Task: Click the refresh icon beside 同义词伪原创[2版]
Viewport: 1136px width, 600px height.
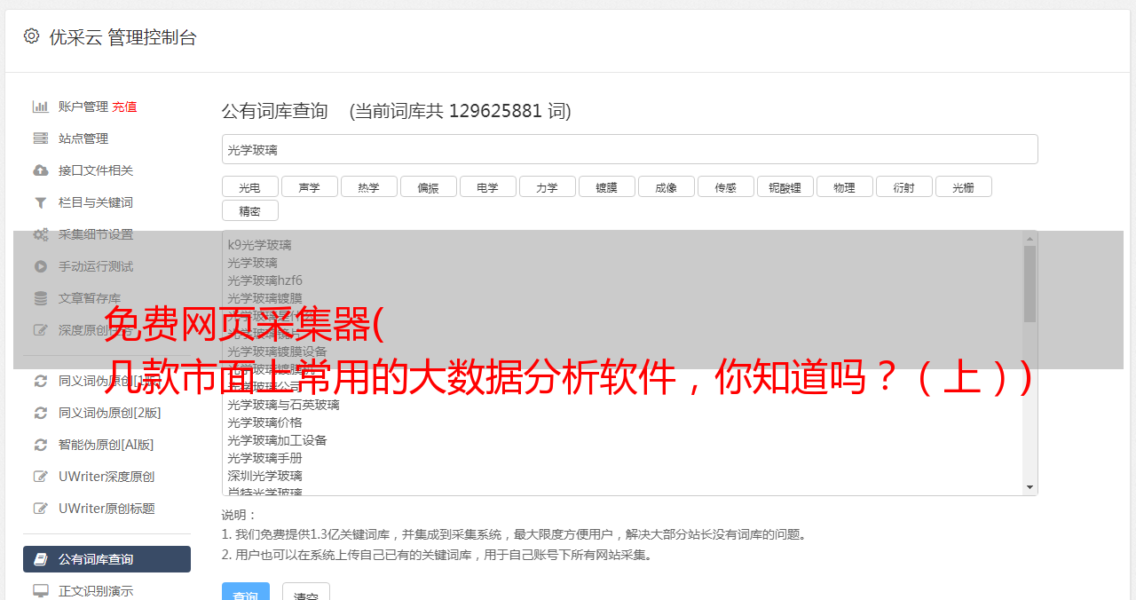Action: pos(41,413)
